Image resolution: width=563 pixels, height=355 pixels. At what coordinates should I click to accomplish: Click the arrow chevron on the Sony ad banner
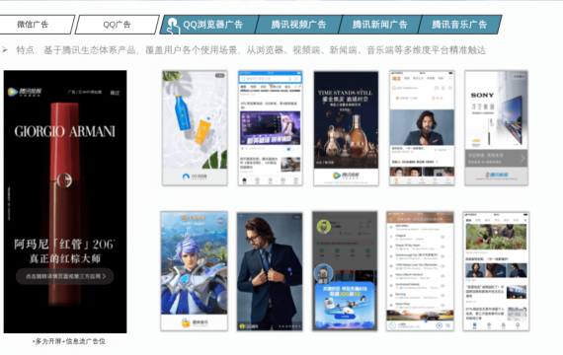click(523, 158)
